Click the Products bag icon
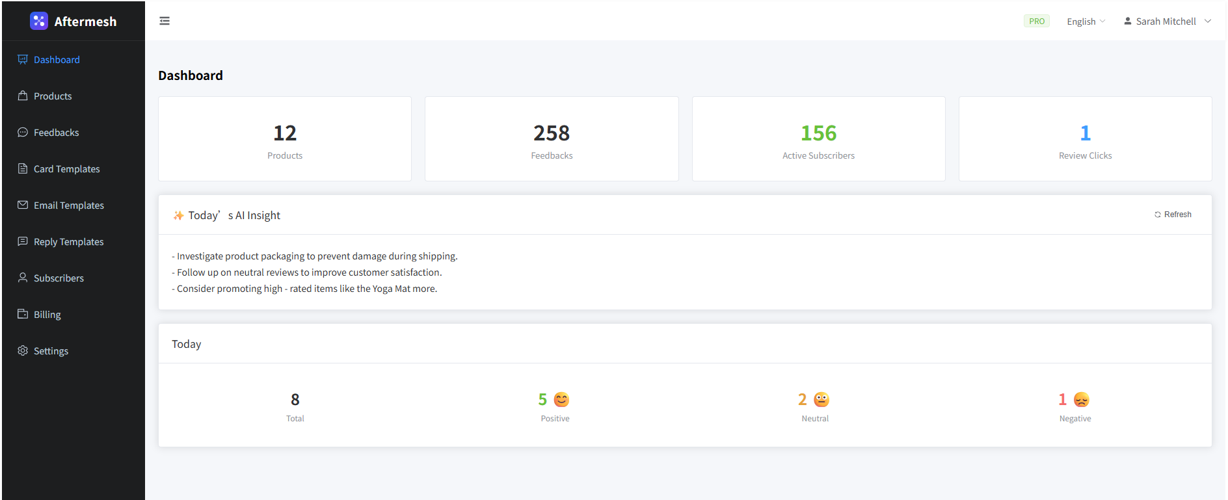The image size is (1228, 500). pos(23,96)
